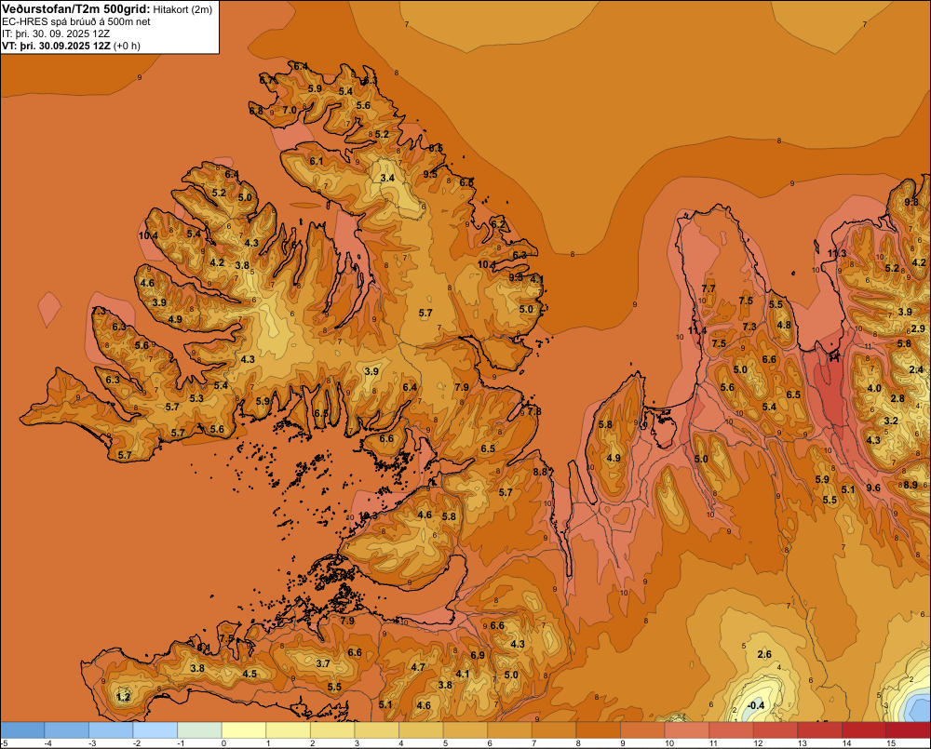Click the 7.7 temperature value
Viewport: 931px width, 749px height.
(708, 288)
